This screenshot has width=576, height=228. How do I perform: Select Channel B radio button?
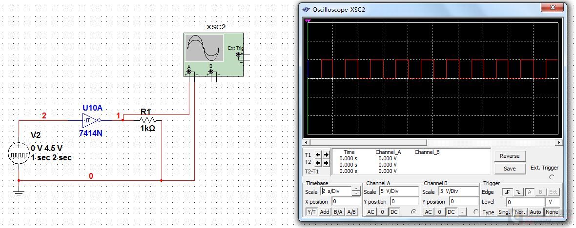[x=476, y=211]
